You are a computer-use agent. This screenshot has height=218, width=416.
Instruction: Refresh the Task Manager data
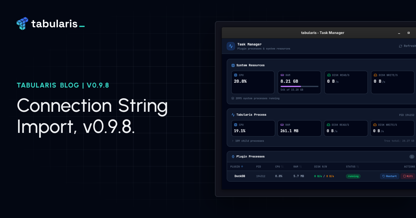tap(407, 46)
